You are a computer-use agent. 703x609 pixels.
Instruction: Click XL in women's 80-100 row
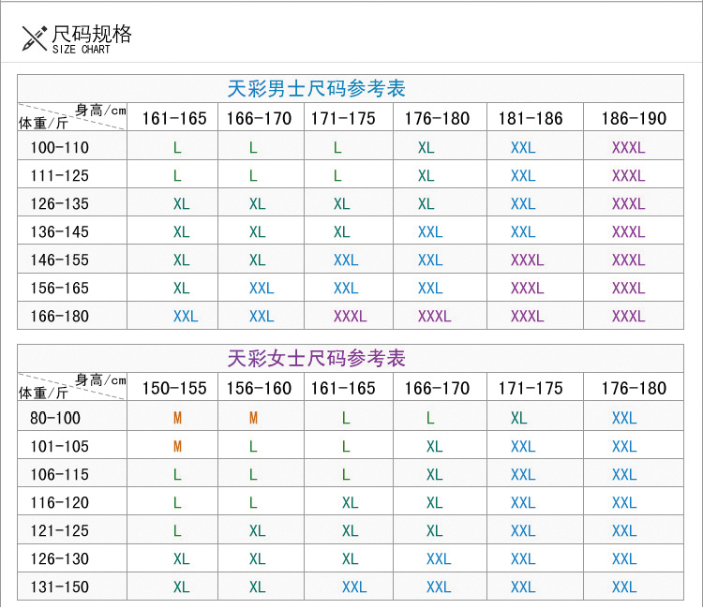[x=518, y=418]
